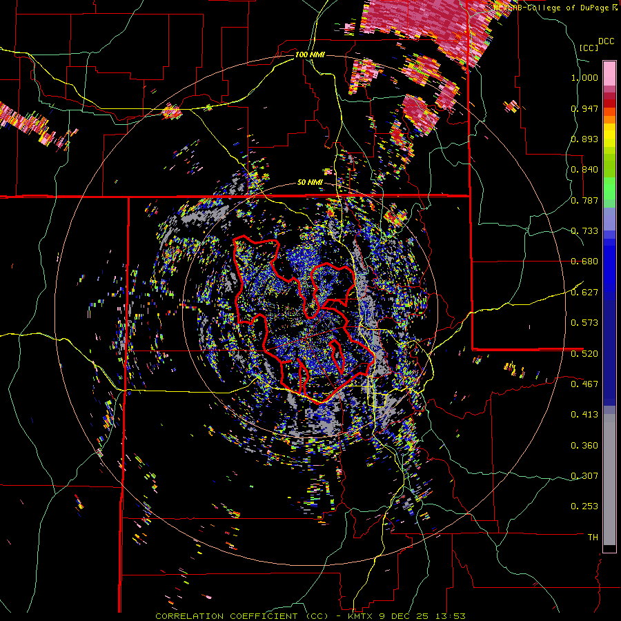Click the 0.573 scale label
Image resolution: width=621 pixels, height=621 pixels.
tap(584, 323)
